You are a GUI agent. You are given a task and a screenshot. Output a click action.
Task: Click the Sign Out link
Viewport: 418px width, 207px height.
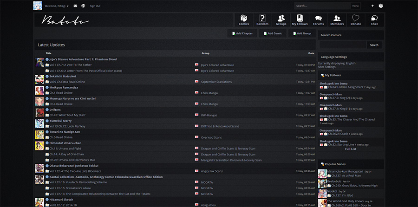pos(95,6)
